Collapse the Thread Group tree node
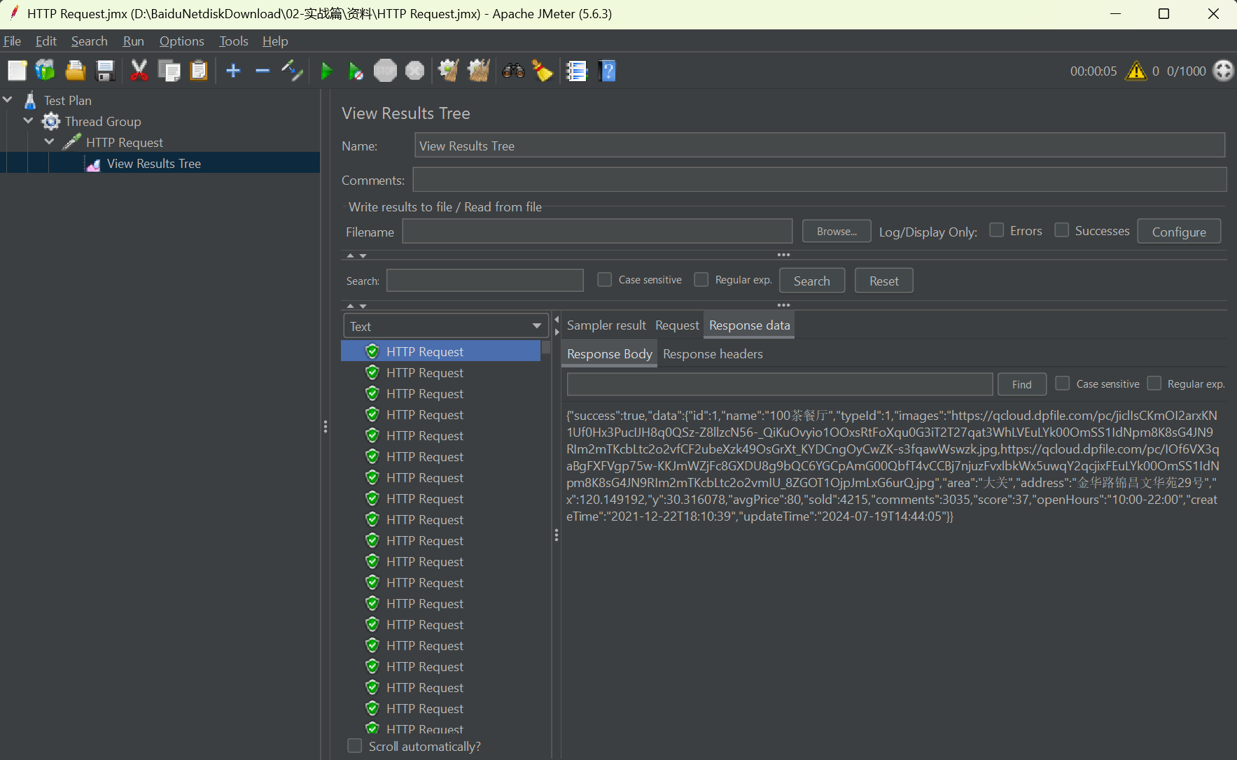 29,121
